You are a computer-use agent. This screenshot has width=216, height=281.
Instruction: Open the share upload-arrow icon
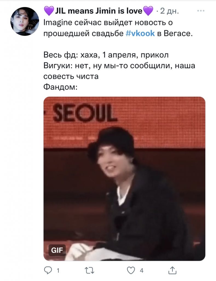tap(172, 270)
